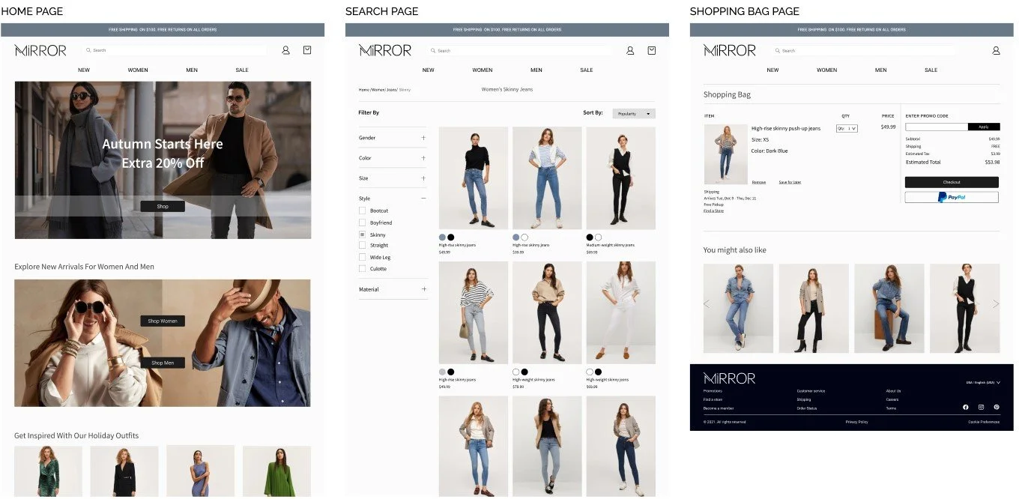
Task: Select the black swatch of the $79.99 jeans
Action: pos(524,372)
